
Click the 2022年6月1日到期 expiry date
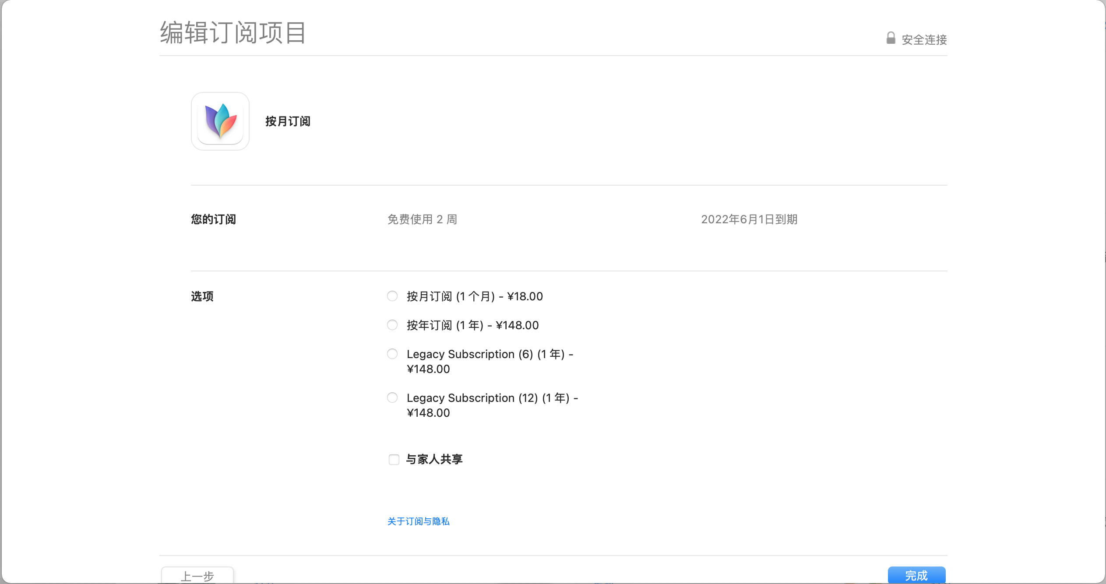point(749,219)
